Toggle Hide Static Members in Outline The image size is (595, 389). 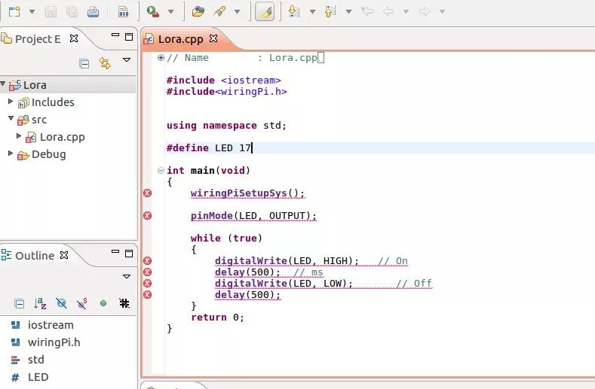(x=81, y=303)
